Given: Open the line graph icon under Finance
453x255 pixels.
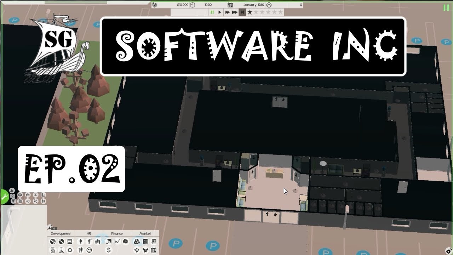Looking at the screenshot, I should point(117,242).
